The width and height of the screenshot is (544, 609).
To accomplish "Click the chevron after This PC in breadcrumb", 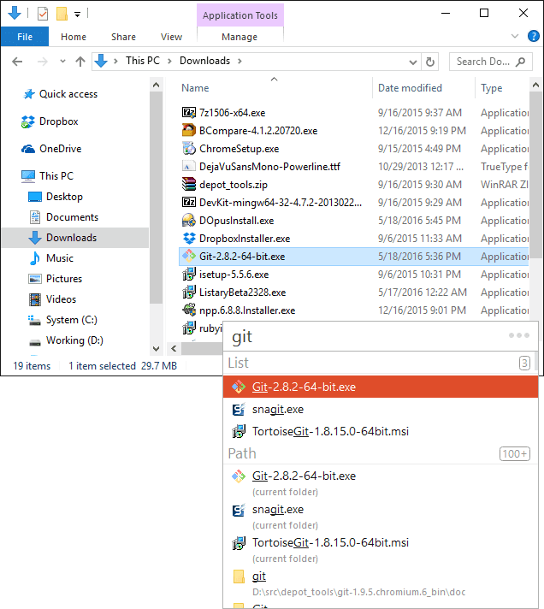I will [169, 61].
